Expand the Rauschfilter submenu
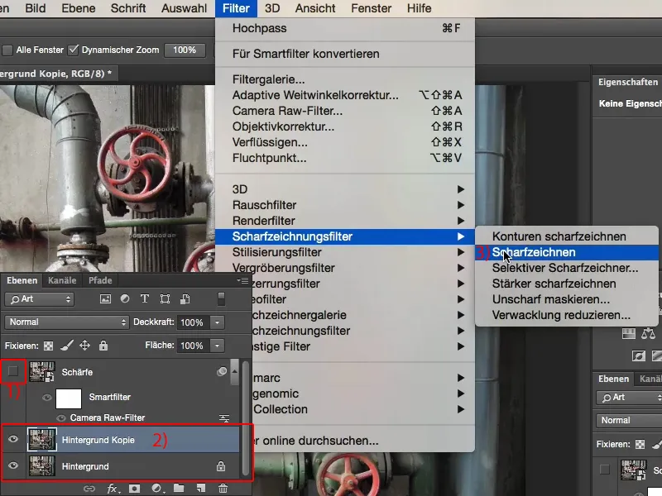The width and height of the screenshot is (662, 496). click(x=345, y=205)
